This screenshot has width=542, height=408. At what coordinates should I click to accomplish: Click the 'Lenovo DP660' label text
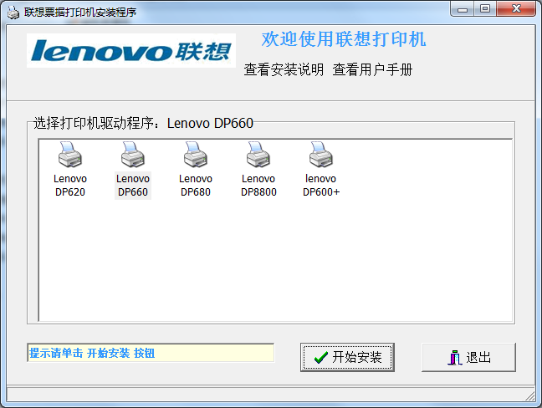133,185
